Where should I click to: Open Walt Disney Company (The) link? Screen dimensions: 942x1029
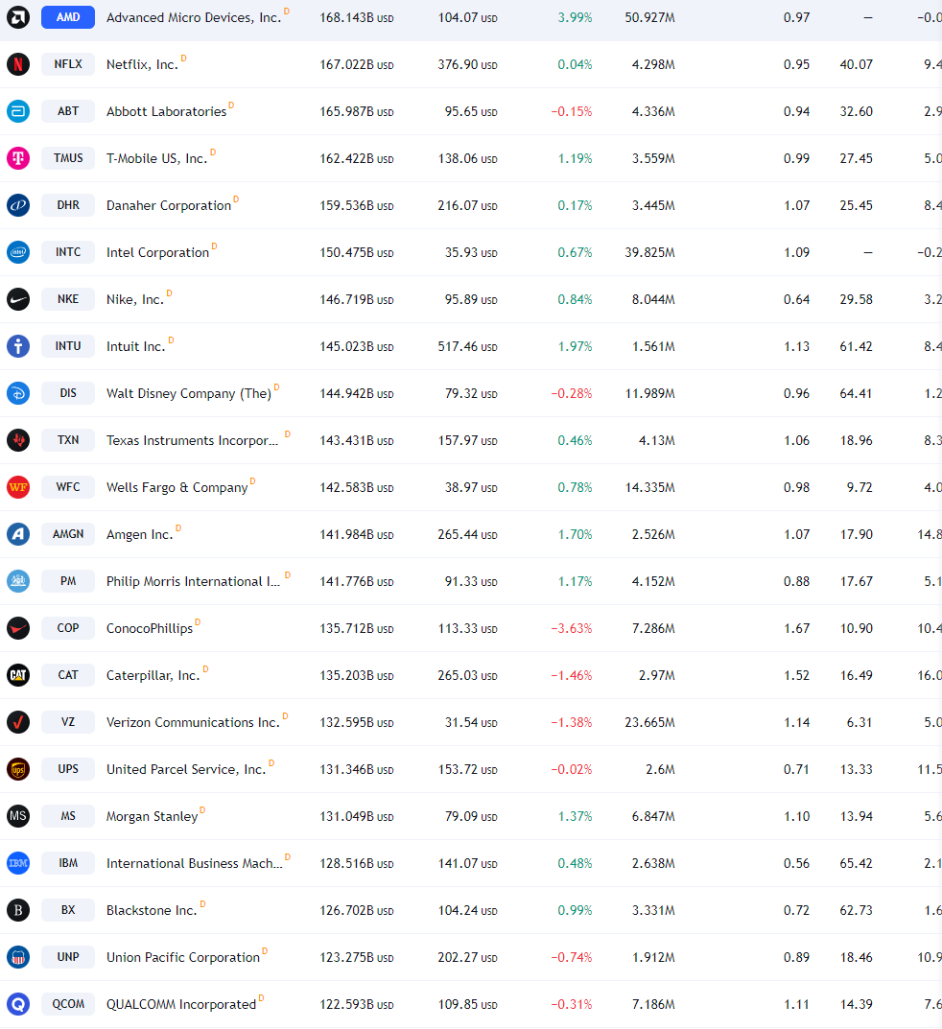(189, 394)
